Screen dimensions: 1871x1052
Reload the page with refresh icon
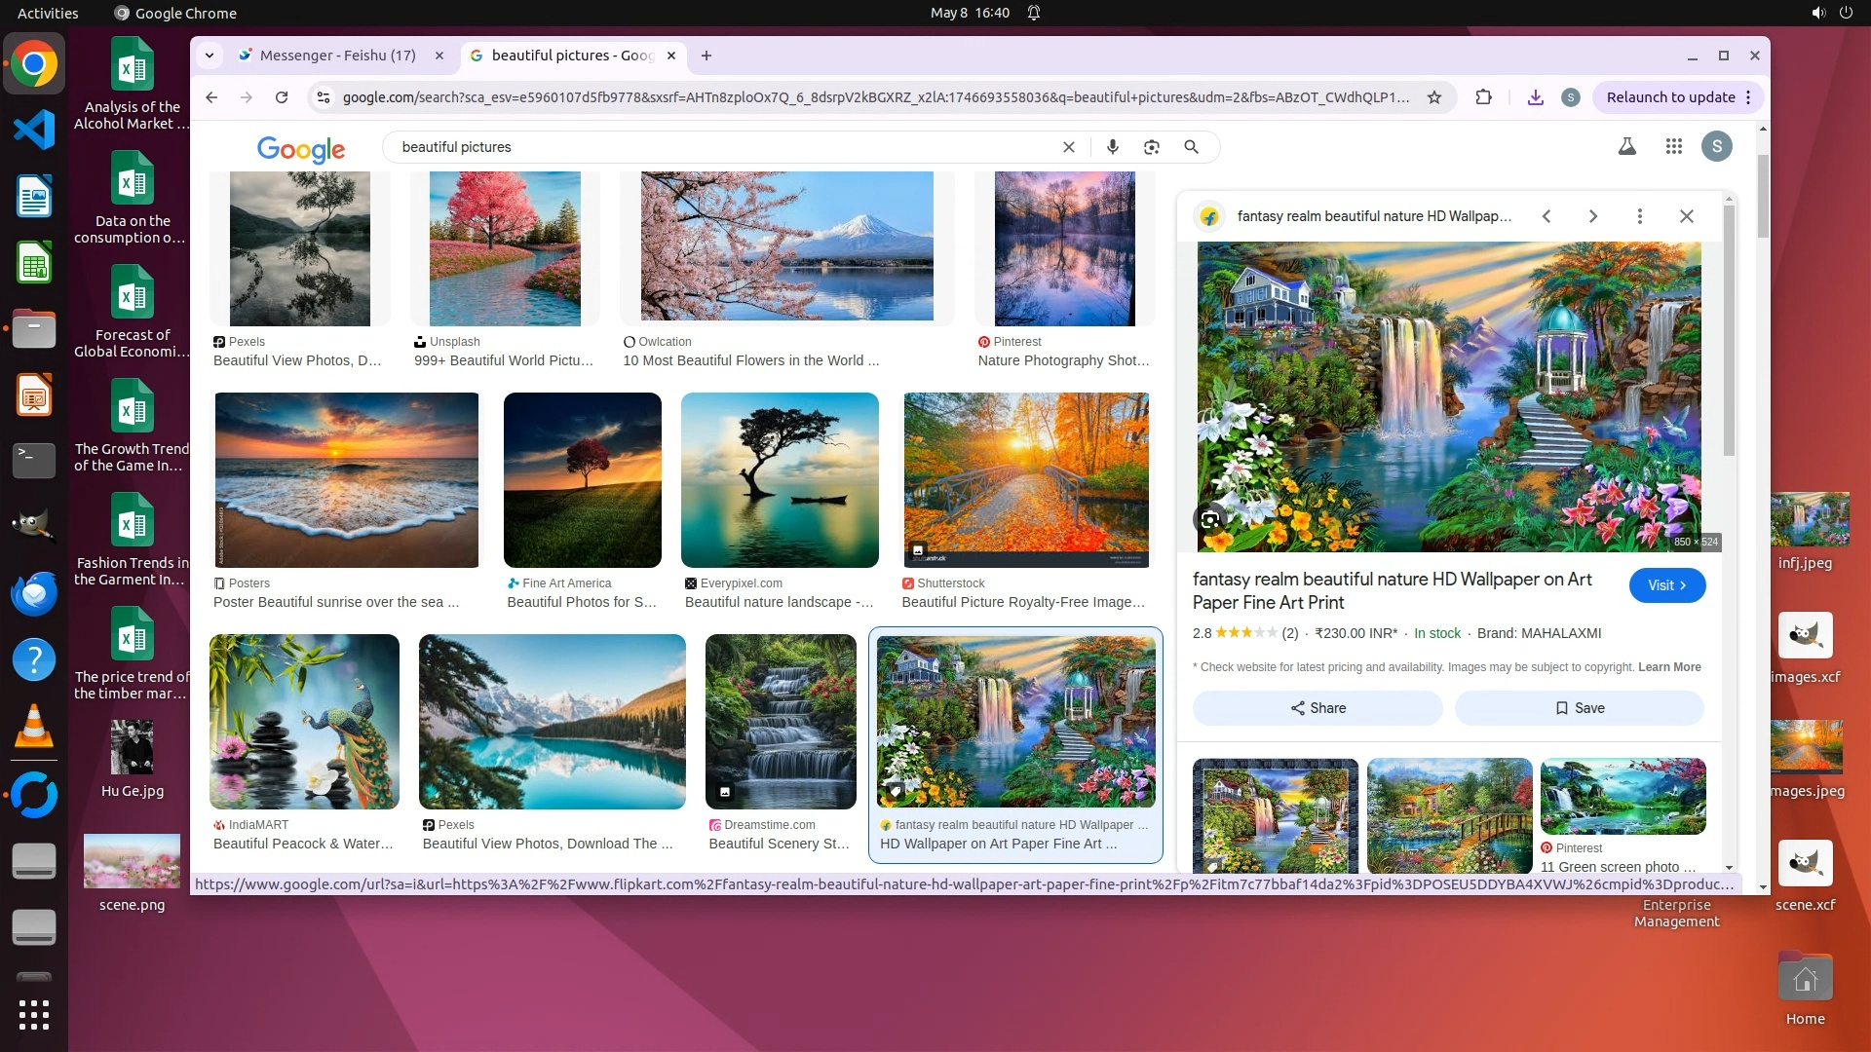click(x=282, y=97)
